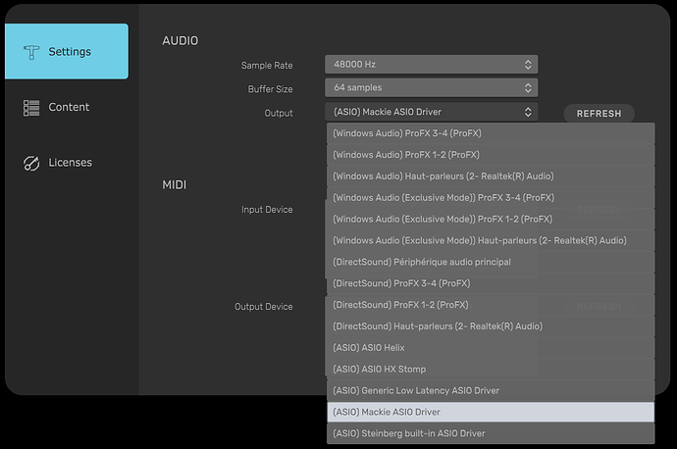Select the highlighted Mackie ASIO Driver entry
Viewport: 677px width, 449px height.
point(490,413)
